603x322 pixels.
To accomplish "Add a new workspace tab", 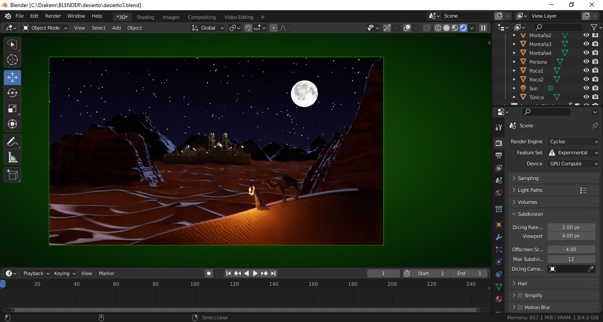I will (x=262, y=17).
